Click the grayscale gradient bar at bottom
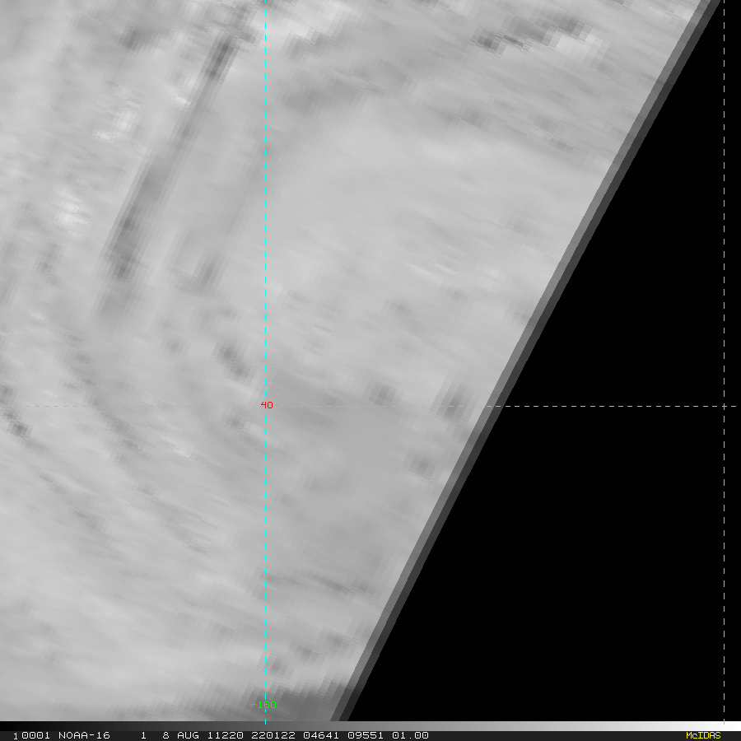The width and height of the screenshot is (741, 741). [x=370, y=726]
